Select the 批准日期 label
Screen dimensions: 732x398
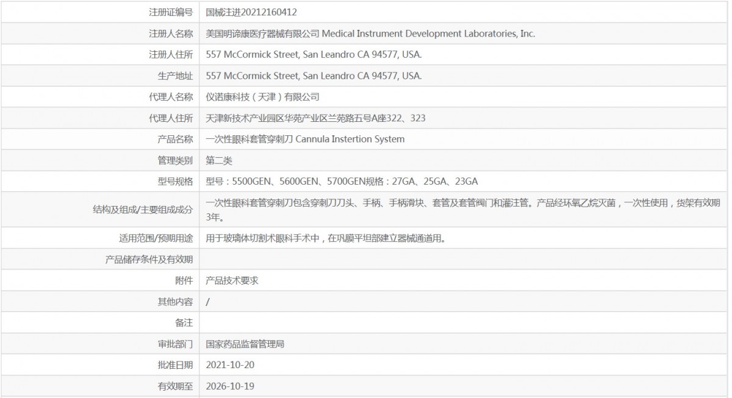[176, 365]
